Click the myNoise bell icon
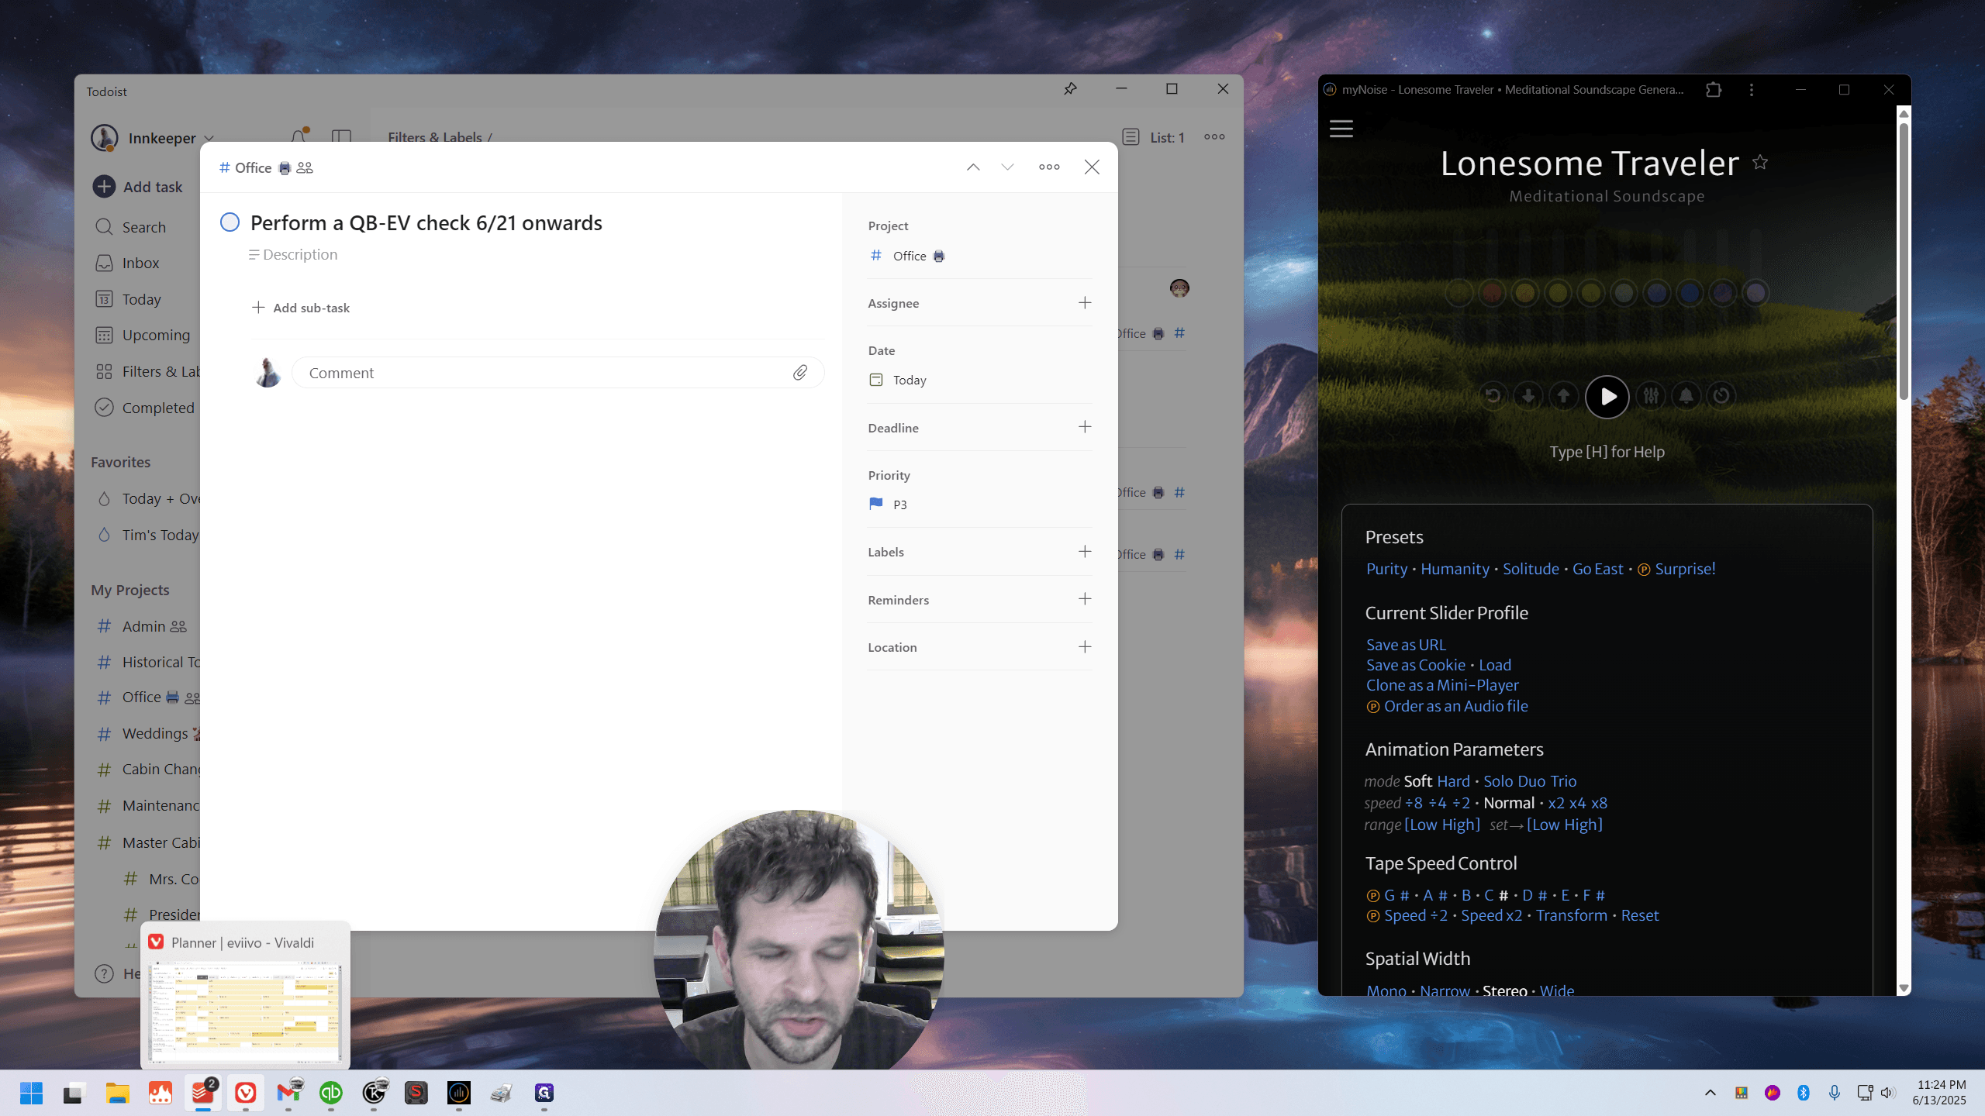The image size is (1985, 1116). (1686, 396)
